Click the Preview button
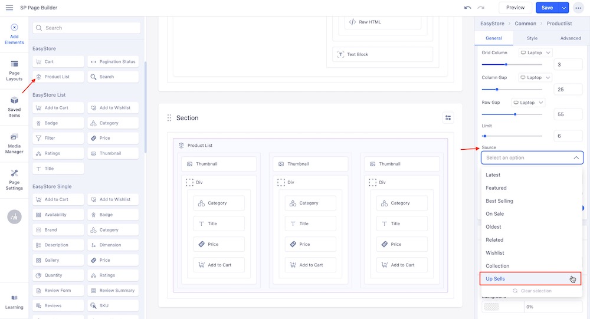 515,8
